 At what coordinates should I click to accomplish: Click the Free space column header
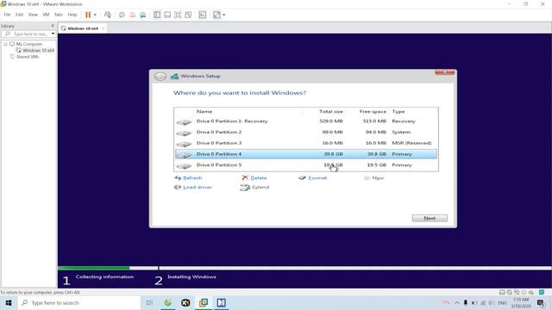click(x=373, y=111)
